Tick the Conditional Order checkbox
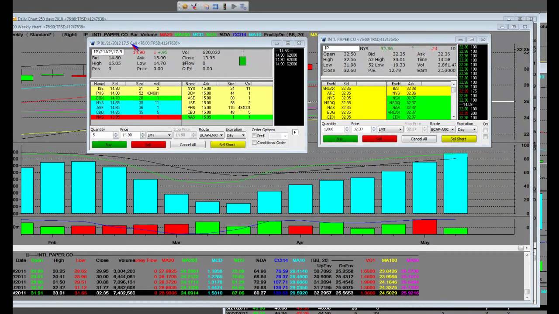The width and height of the screenshot is (559, 314). tap(254, 143)
